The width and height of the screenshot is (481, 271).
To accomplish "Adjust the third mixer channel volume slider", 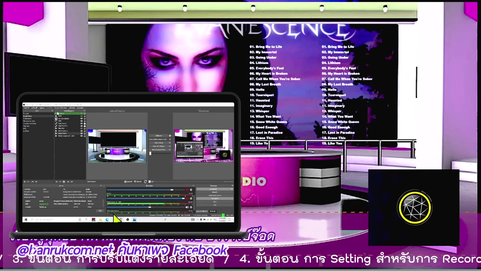I will click(150, 207).
